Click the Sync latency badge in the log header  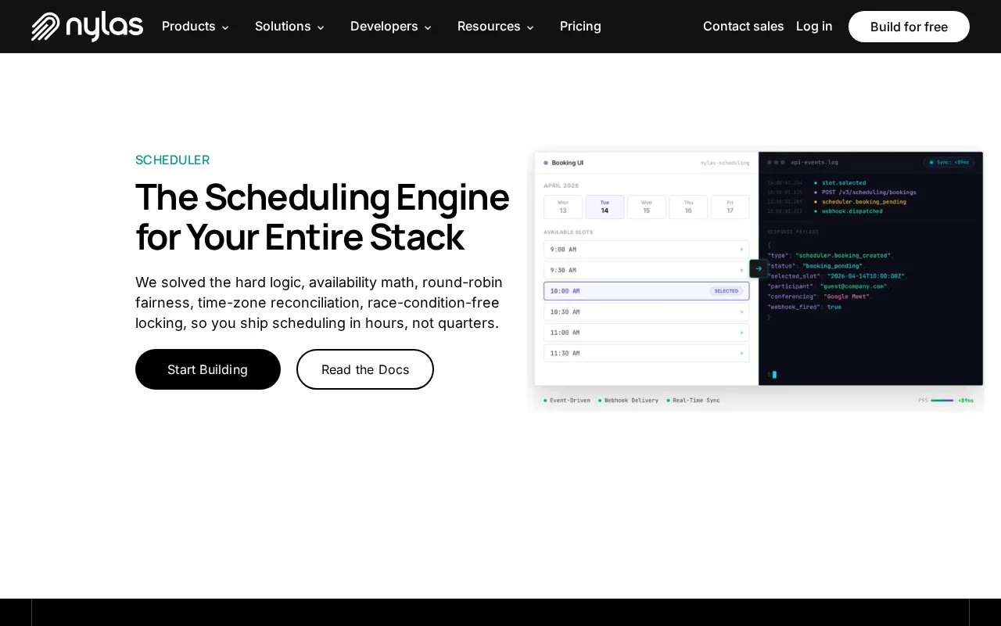tap(949, 163)
